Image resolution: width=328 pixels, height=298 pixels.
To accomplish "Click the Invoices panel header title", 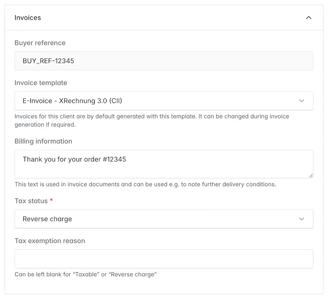I will pos(28,18).
